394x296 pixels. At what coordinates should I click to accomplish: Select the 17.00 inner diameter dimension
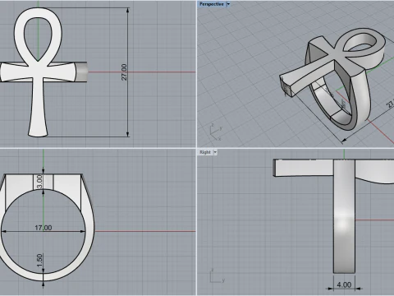pyautogui.click(x=44, y=228)
